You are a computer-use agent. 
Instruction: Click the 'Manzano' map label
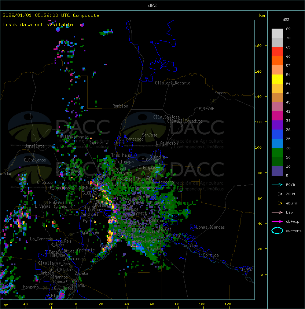pos(31,287)
